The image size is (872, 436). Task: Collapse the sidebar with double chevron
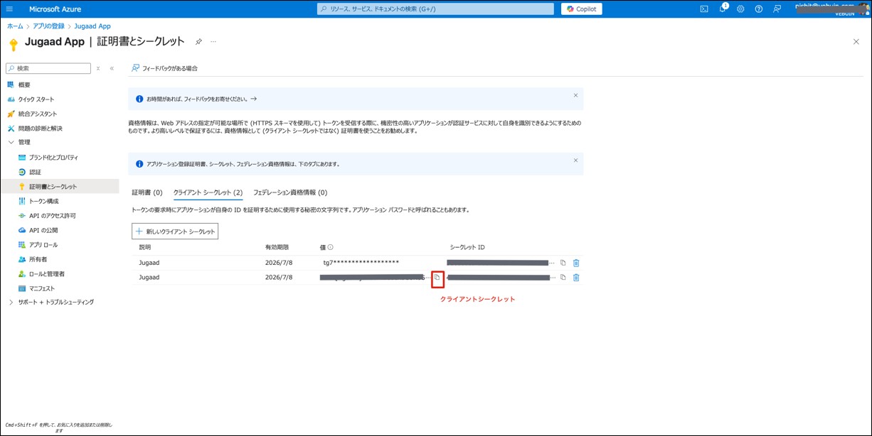(112, 68)
